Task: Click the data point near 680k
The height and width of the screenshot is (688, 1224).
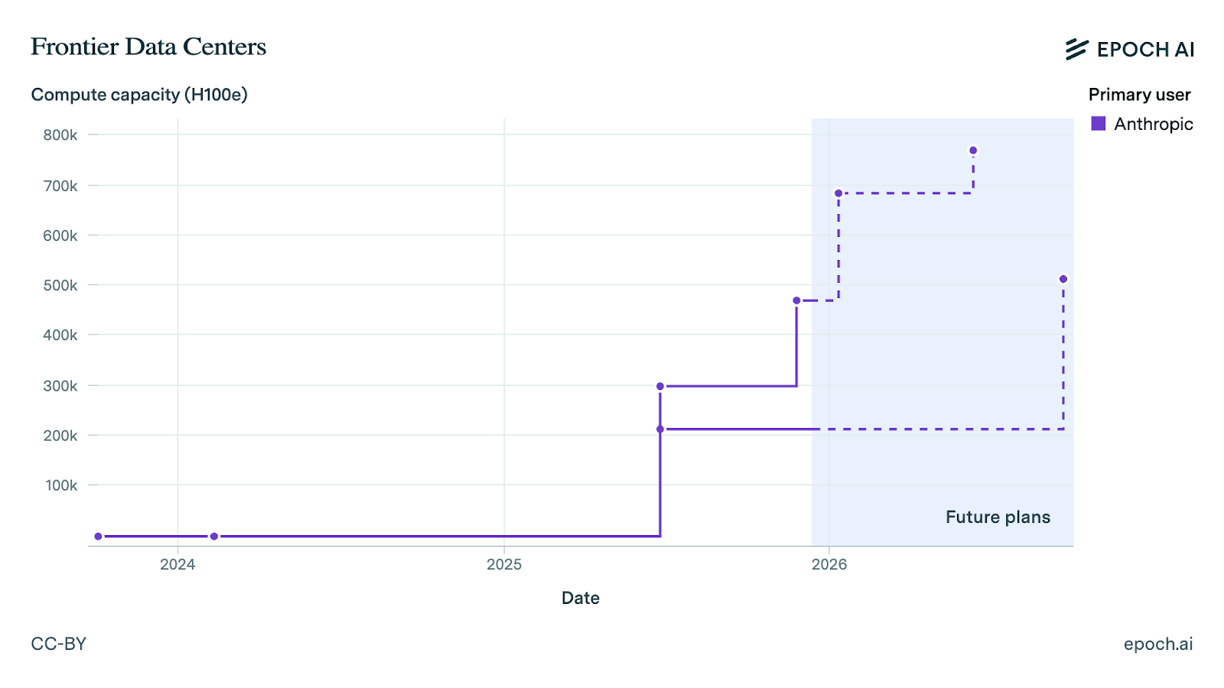Action: click(838, 193)
